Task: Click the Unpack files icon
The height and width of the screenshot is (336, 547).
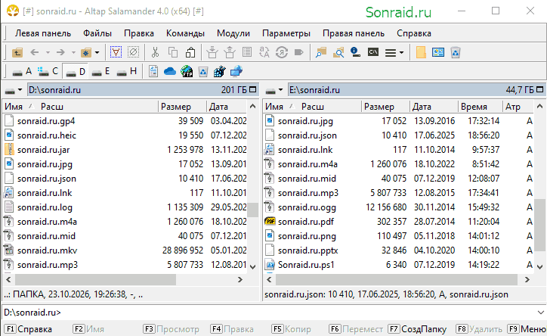Action: (230, 52)
